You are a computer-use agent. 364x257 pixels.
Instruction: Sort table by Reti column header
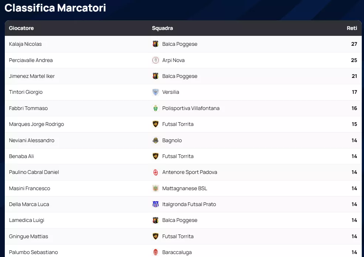coord(352,28)
